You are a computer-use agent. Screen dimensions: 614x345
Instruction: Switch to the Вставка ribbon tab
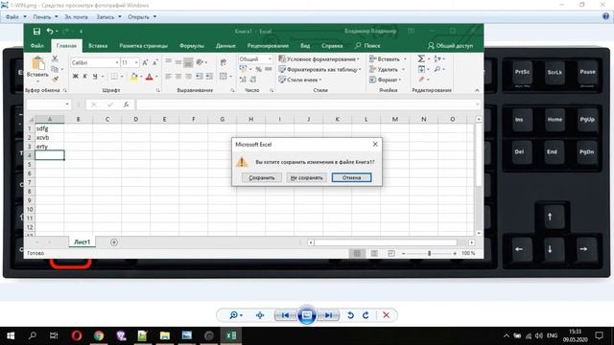[98, 46]
